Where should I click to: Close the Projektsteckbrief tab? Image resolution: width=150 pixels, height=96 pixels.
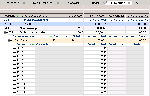58,3
